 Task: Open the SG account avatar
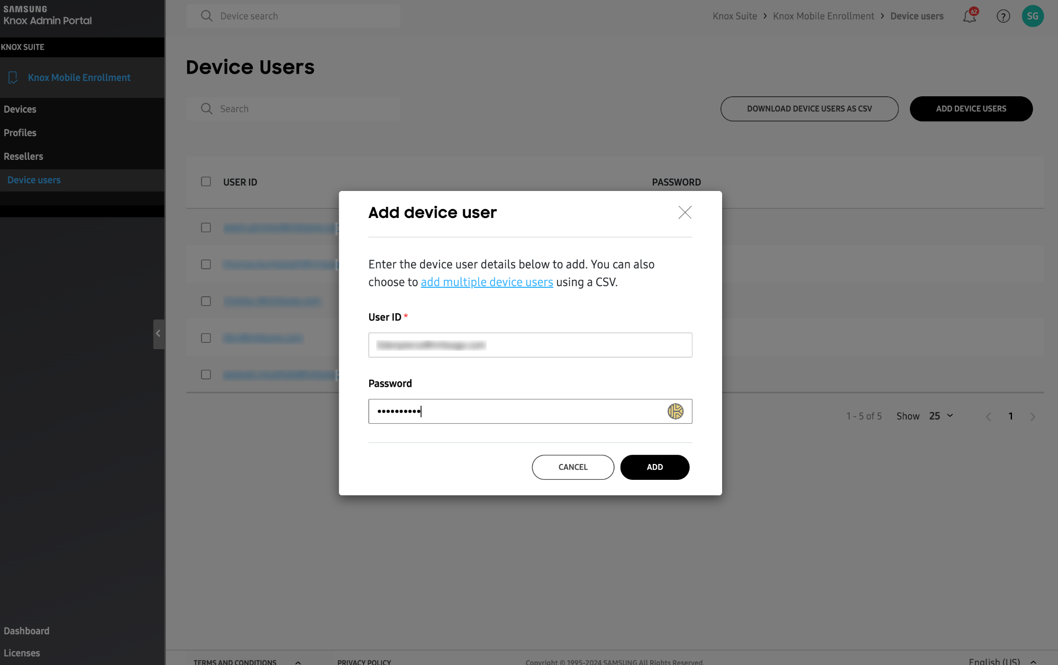tap(1033, 16)
